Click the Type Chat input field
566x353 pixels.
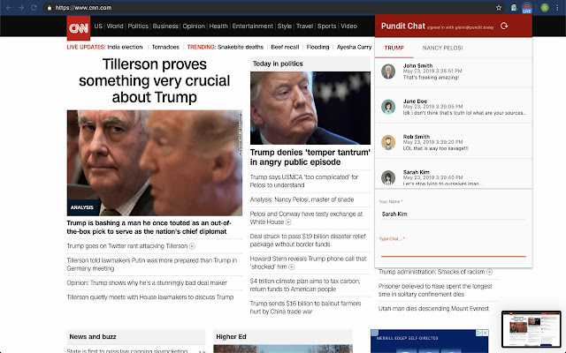pyautogui.click(x=454, y=250)
